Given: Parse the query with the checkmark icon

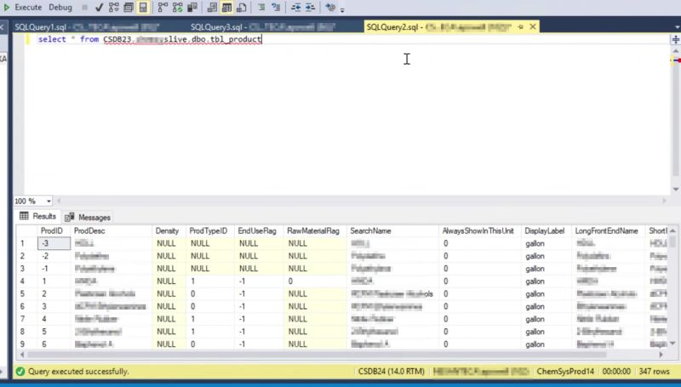Looking at the screenshot, I should click(99, 8).
